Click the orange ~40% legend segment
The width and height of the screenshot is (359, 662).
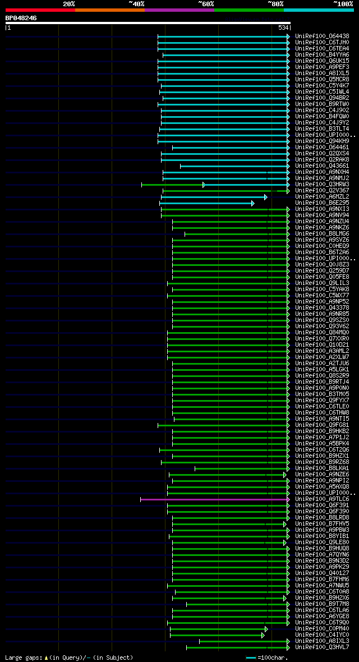110,10
